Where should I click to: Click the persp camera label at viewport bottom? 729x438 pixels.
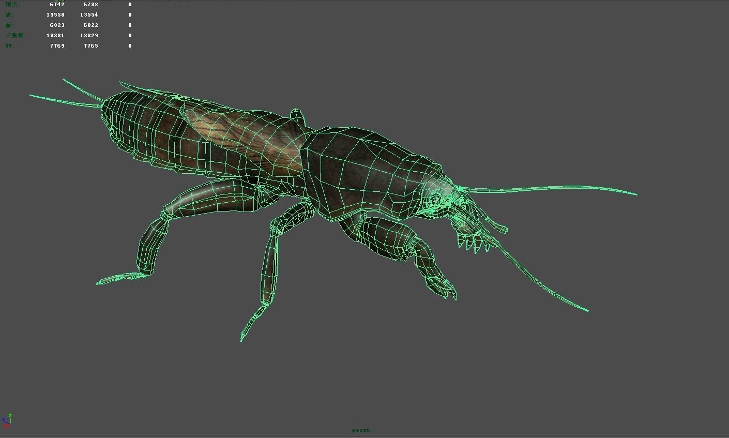pos(362,430)
